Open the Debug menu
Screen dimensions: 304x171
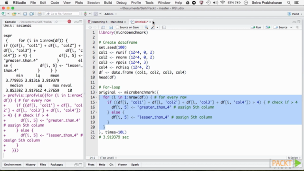coord(122,3)
